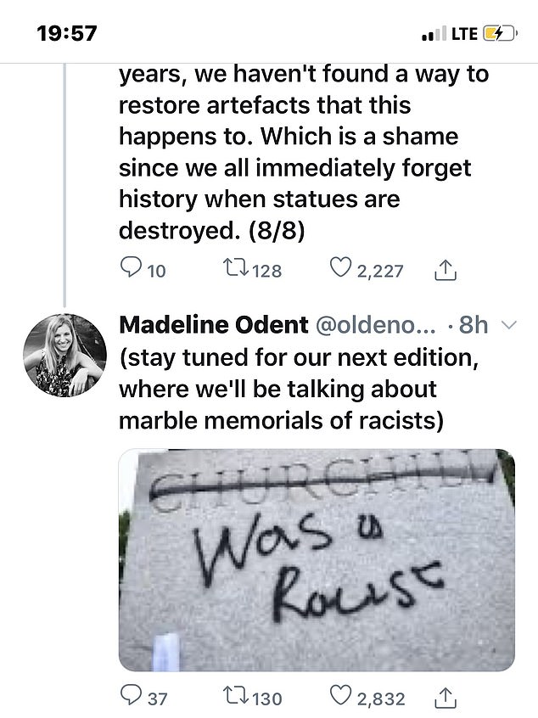The height and width of the screenshot is (718, 538).
Task: Open the @oldeno... username handle
Action: [x=377, y=325]
